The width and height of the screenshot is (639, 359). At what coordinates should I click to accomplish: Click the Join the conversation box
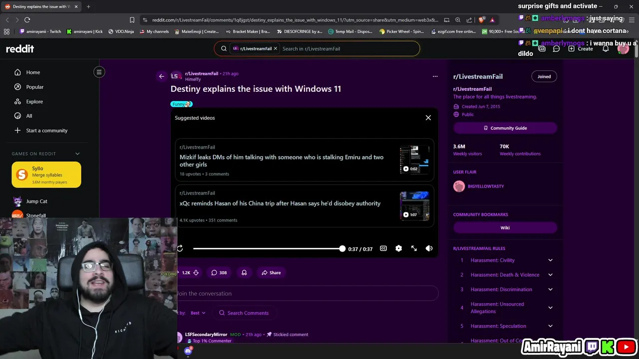pos(308,294)
